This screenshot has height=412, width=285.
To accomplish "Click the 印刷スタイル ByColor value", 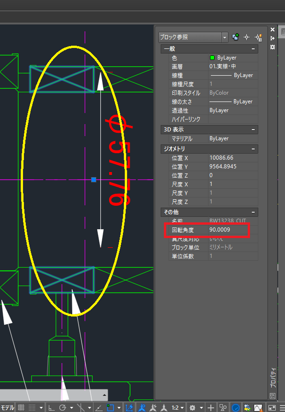I will pos(233,93).
